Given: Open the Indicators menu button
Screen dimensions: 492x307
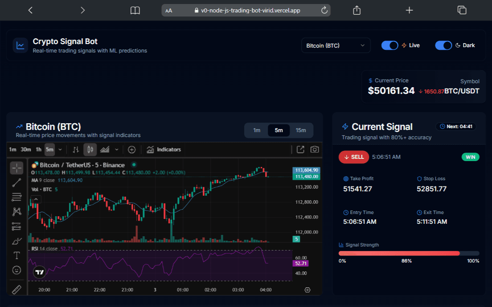Looking at the screenshot, I should (x=164, y=150).
